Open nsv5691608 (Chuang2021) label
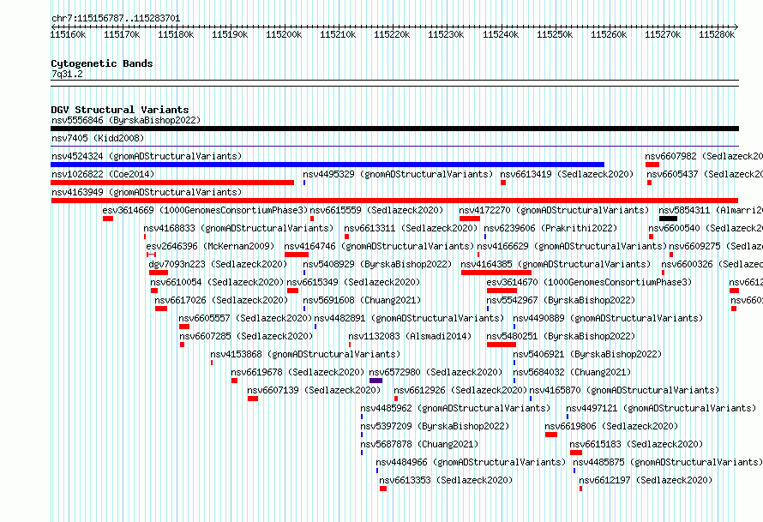This screenshot has height=522, width=763. 362,300
